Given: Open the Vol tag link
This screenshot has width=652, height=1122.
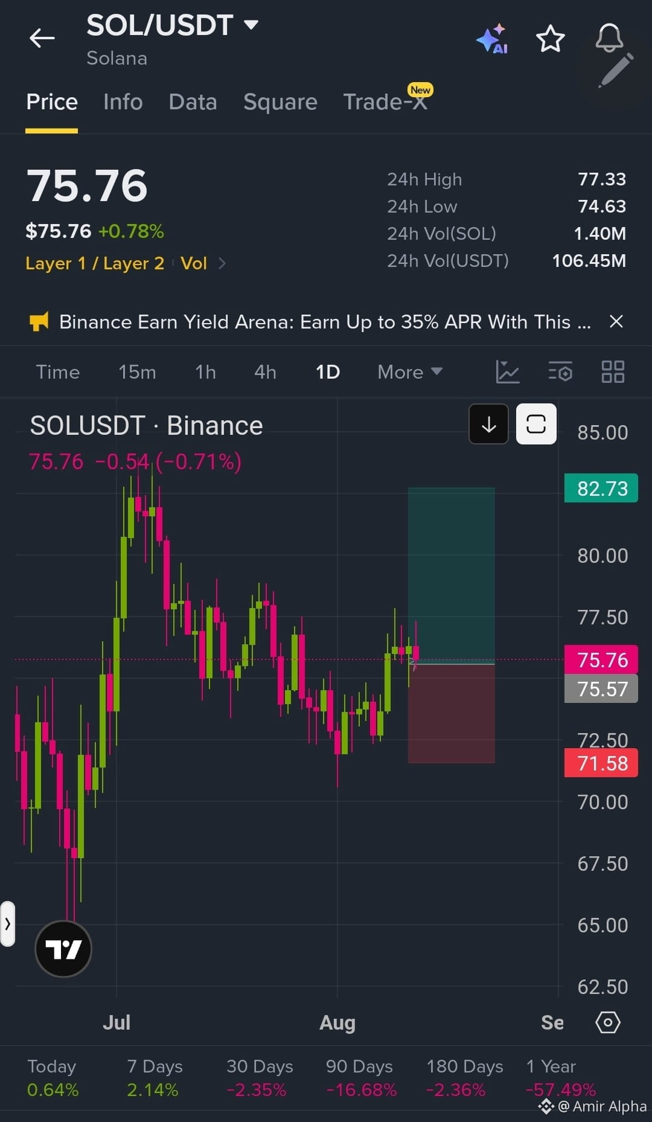Looking at the screenshot, I should (x=194, y=263).
